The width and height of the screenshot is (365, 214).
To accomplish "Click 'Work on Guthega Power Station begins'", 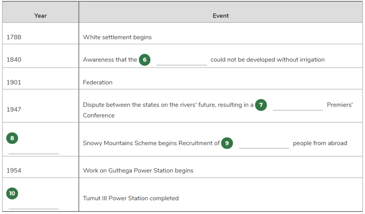I will (x=138, y=171).
